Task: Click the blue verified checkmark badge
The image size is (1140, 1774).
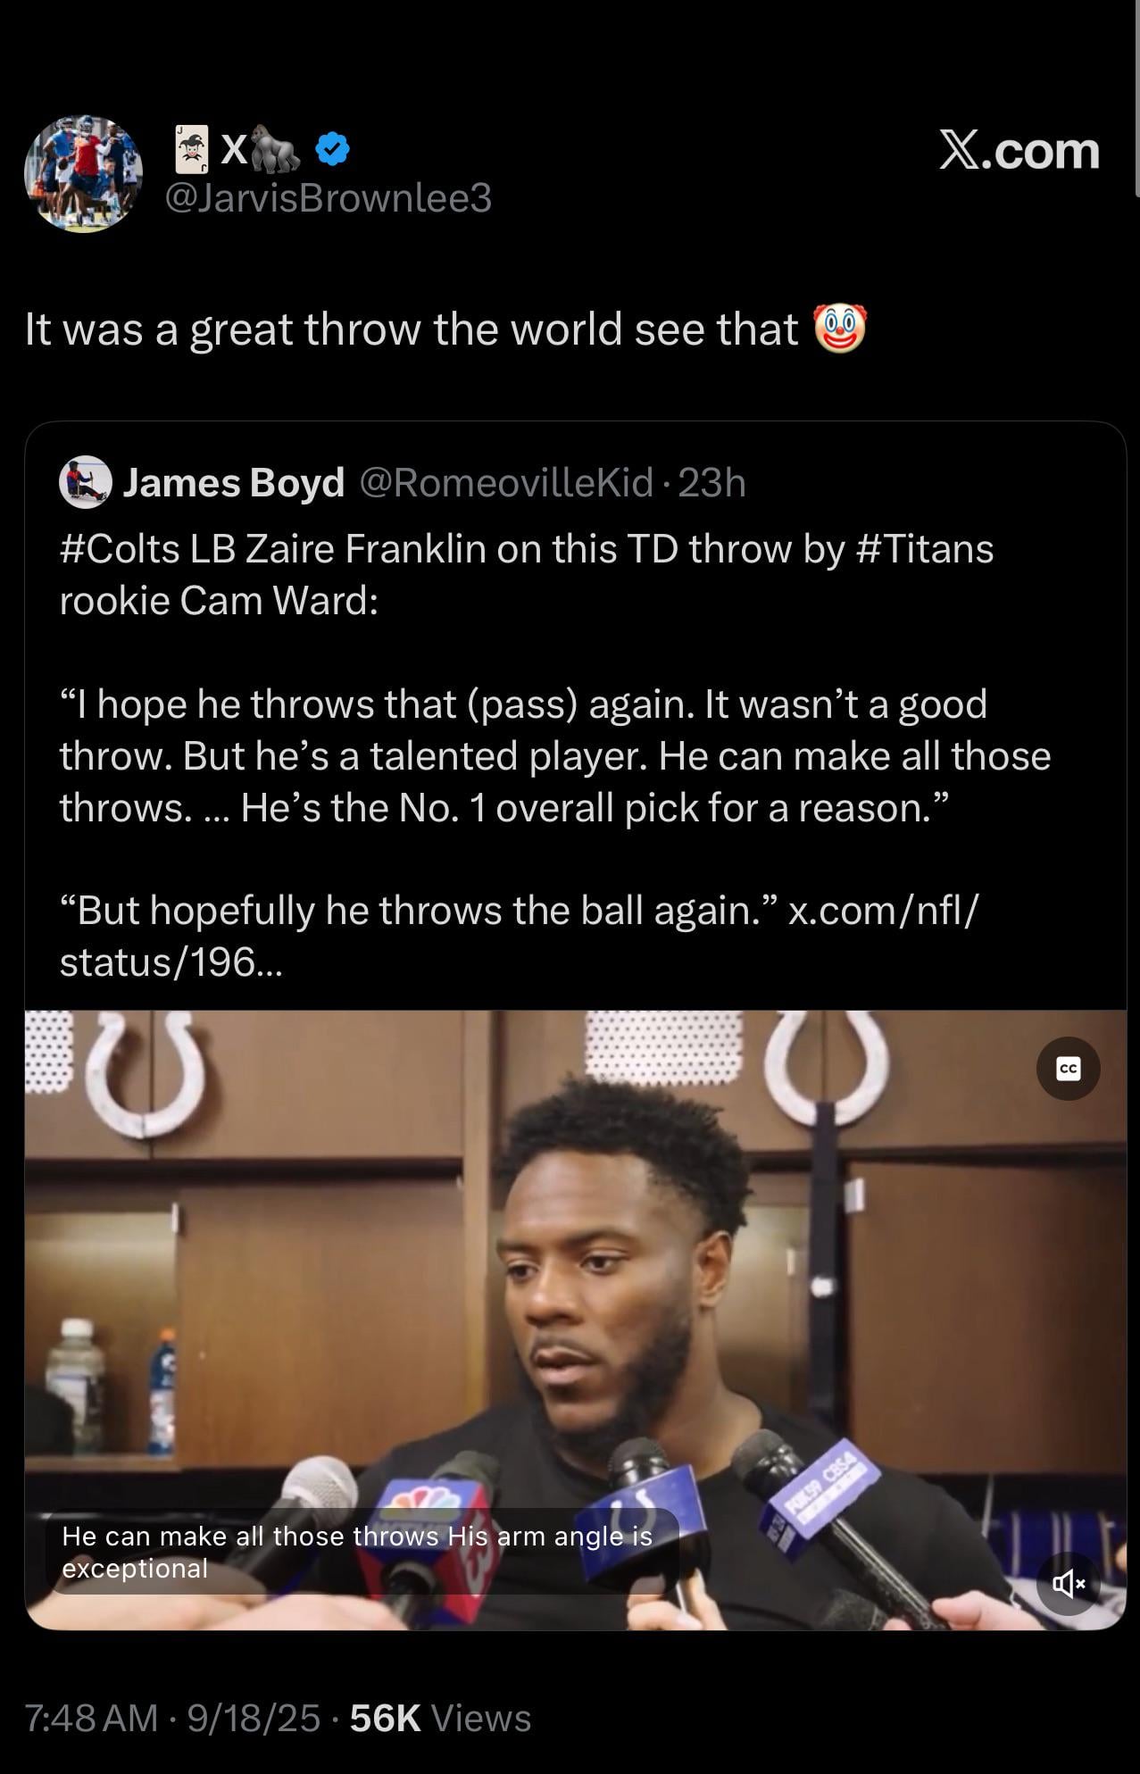Action: [x=332, y=149]
